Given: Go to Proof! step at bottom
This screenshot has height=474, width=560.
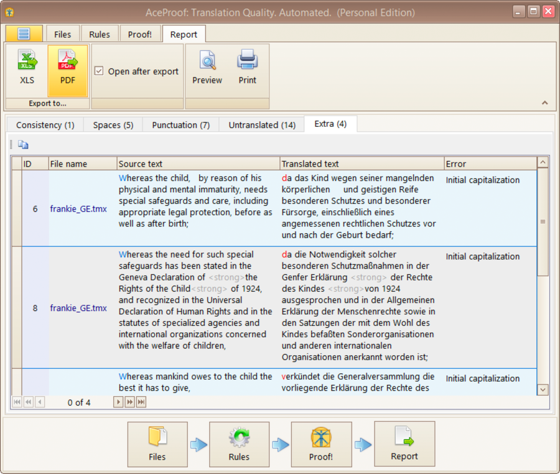Looking at the screenshot, I should click(321, 444).
